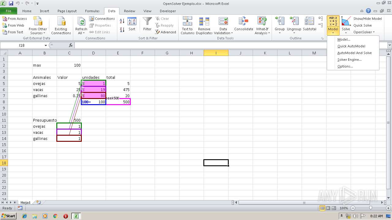Open the Sort dialog button
Image resolution: width=392 pixels, height=220 pixels.
[x=132, y=24]
